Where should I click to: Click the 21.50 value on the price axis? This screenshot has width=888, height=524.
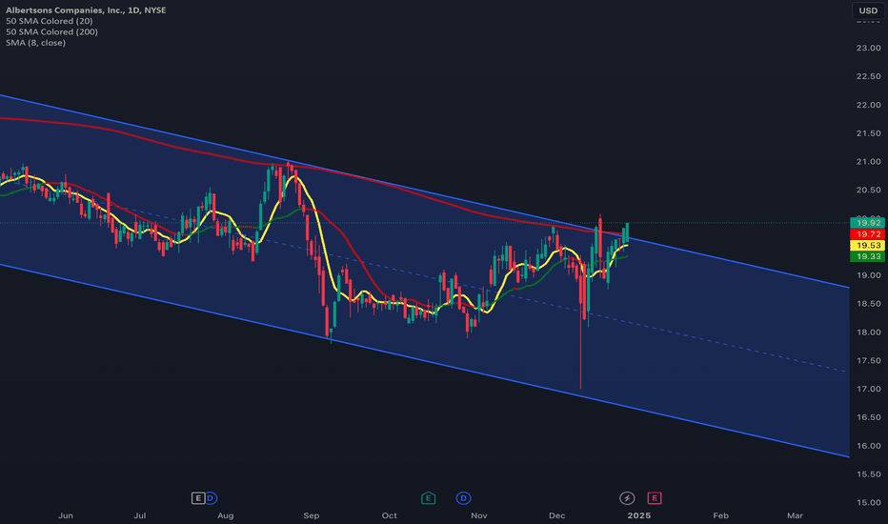coord(868,133)
